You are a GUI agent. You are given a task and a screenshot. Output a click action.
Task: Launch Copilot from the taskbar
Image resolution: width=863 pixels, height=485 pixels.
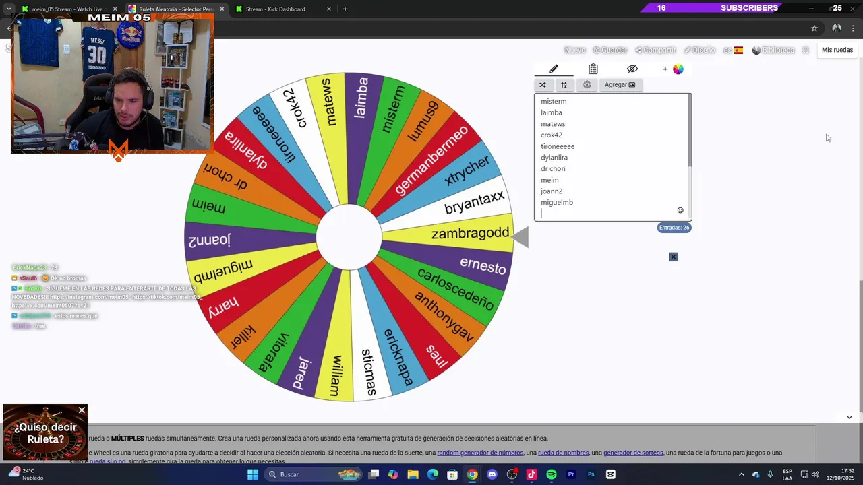click(x=394, y=474)
